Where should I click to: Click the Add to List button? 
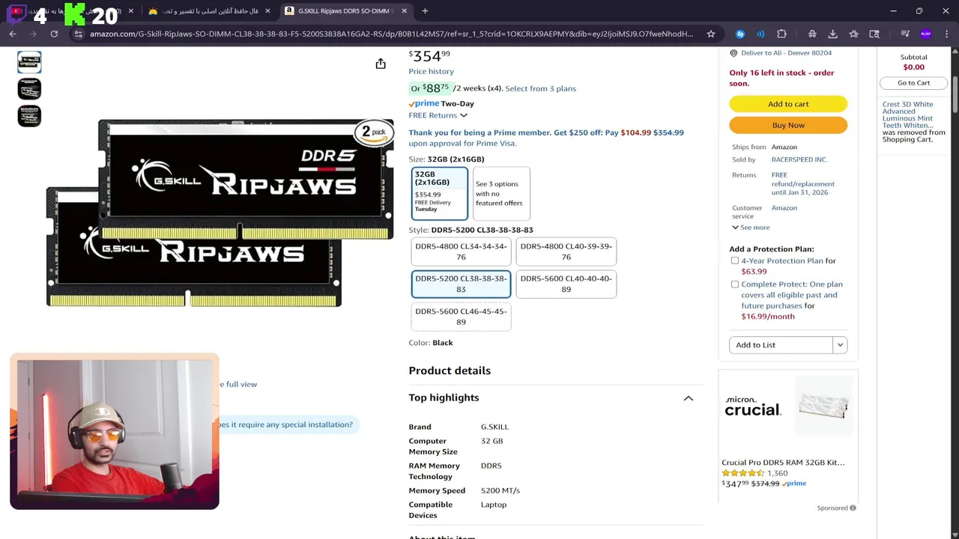[x=781, y=345]
